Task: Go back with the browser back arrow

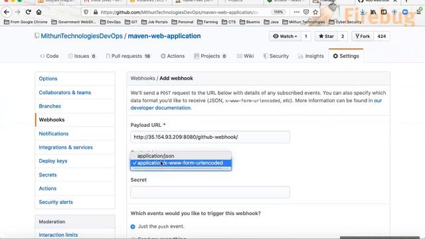Action: [7, 12]
